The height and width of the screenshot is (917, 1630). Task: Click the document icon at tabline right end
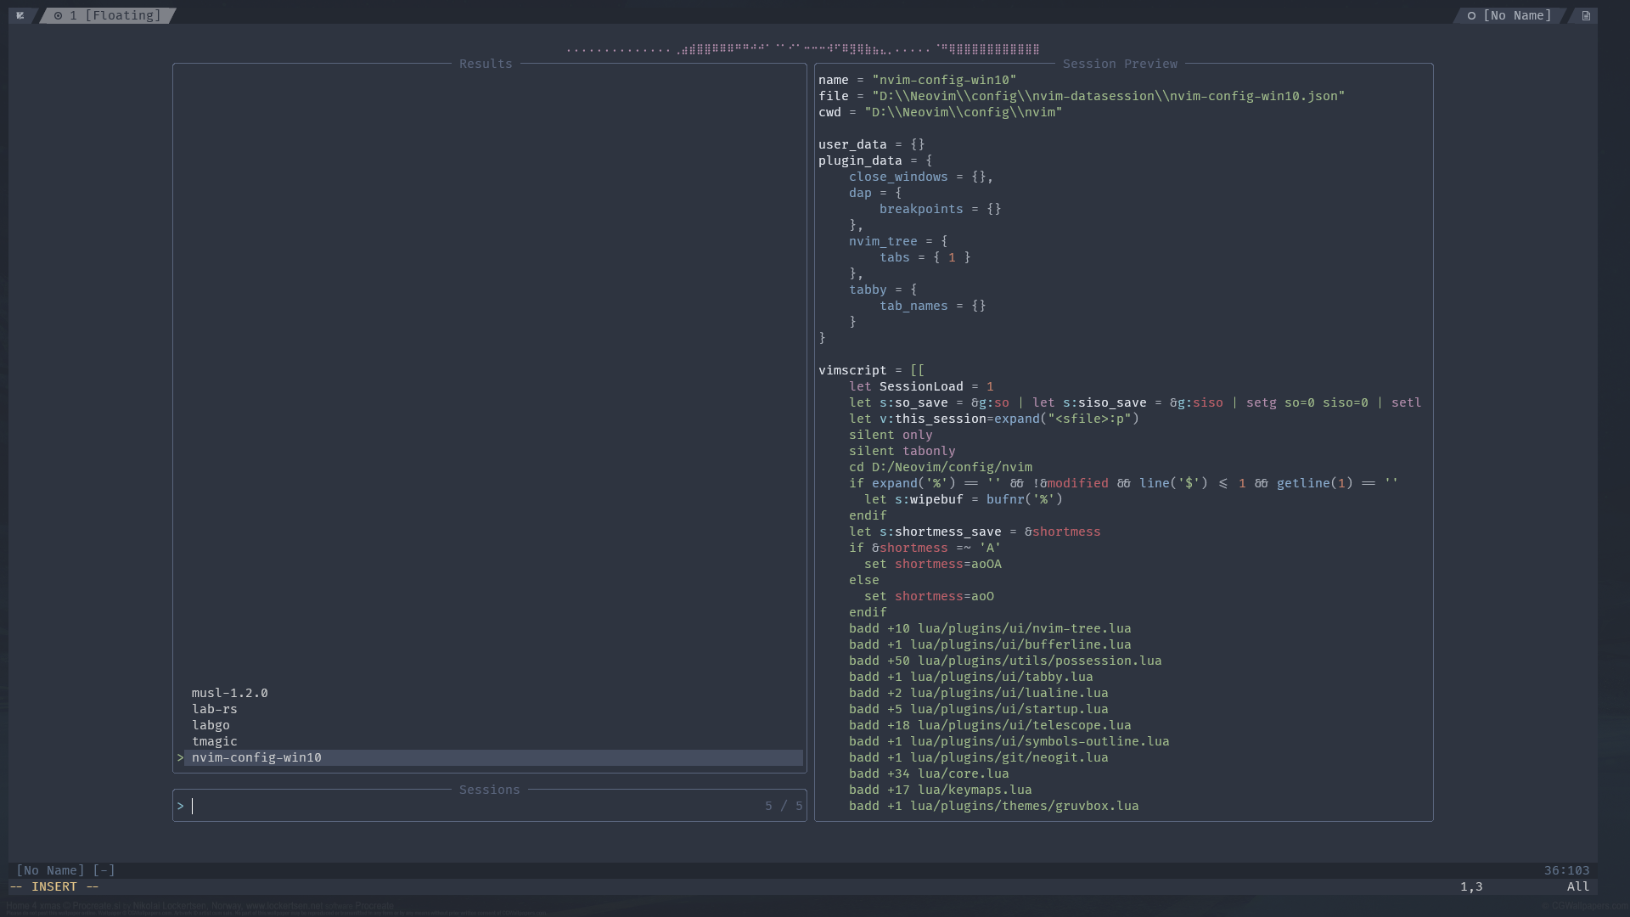coord(1585,15)
